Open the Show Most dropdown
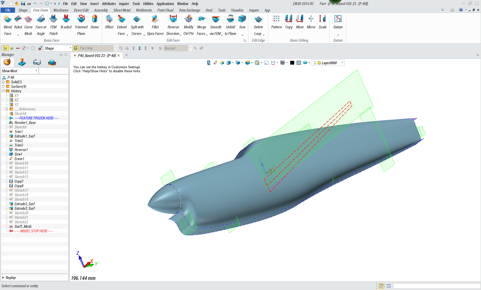The height and width of the screenshot is (290, 481). (x=36, y=71)
